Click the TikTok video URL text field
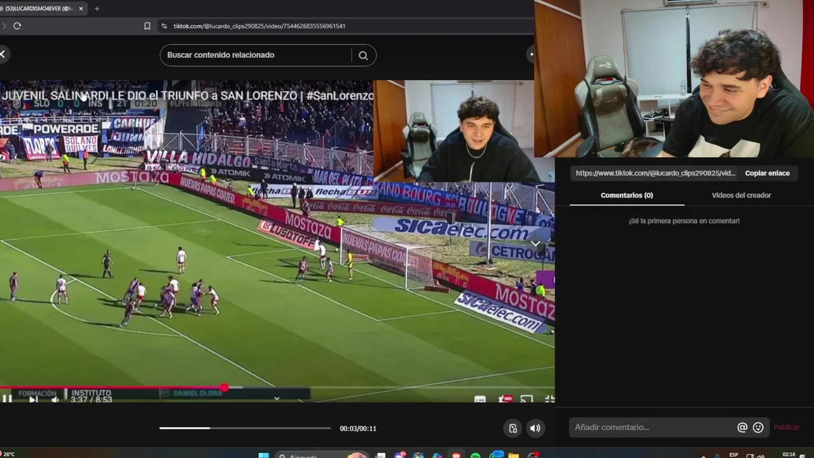Screen dimensions: 814x458 (x=655, y=173)
